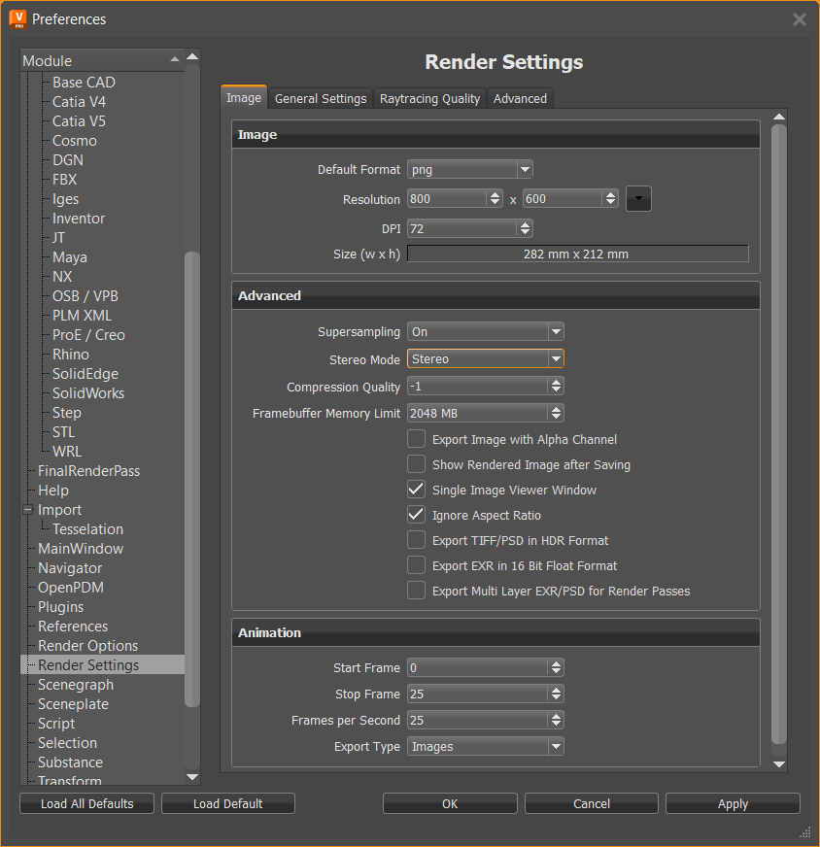Check Show Rendered Image after Saving
This screenshot has width=820, height=847.
pos(416,464)
